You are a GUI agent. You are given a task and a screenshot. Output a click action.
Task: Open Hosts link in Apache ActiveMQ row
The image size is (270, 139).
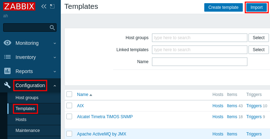pyautogui.click(x=218, y=134)
